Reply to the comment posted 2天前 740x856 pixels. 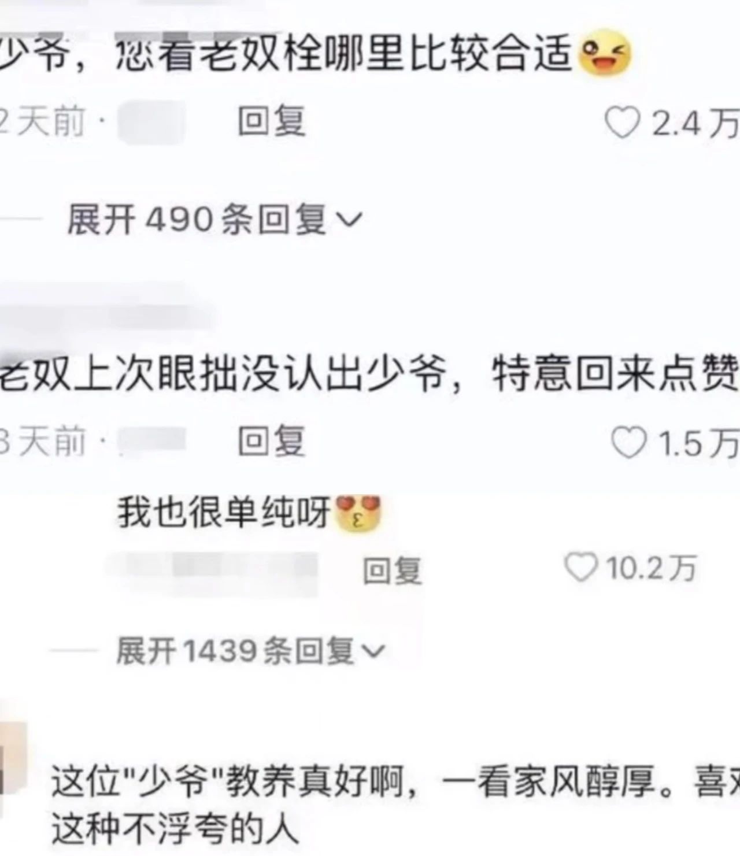click(272, 122)
